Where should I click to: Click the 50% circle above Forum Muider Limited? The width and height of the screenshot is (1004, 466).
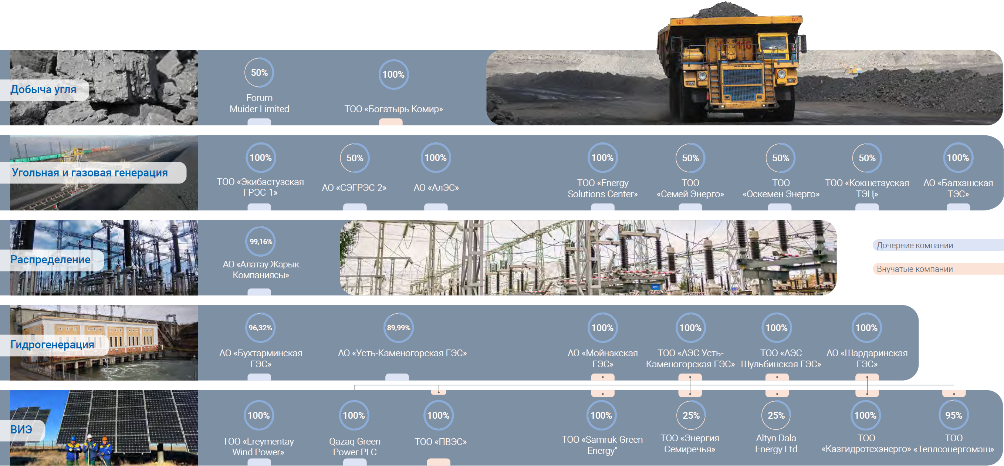[x=259, y=72]
